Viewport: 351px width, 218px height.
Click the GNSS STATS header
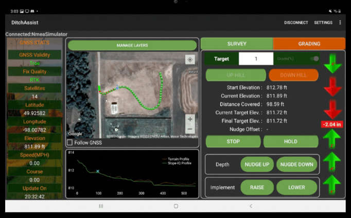pyautogui.click(x=34, y=43)
